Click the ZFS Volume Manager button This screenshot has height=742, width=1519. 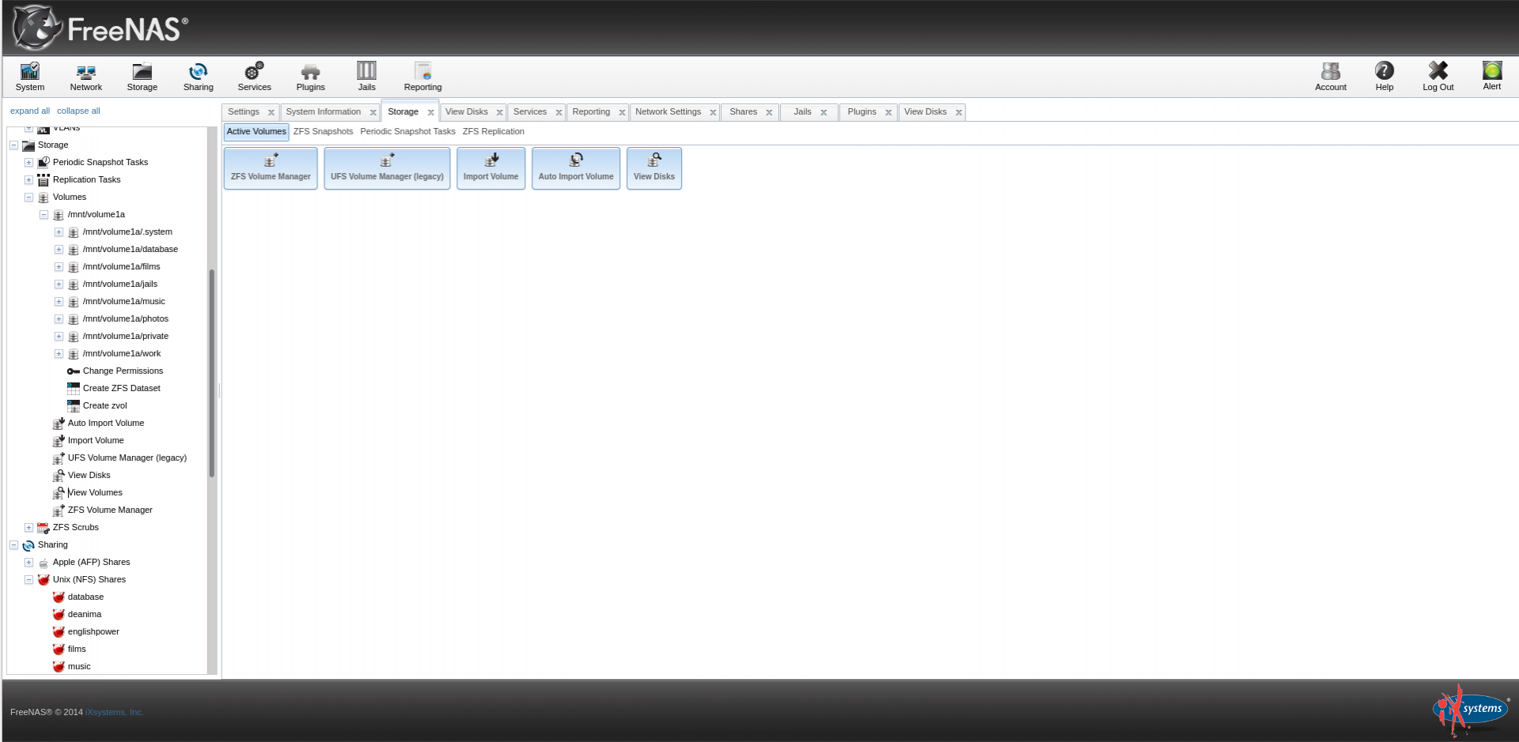pyautogui.click(x=271, y=168)
